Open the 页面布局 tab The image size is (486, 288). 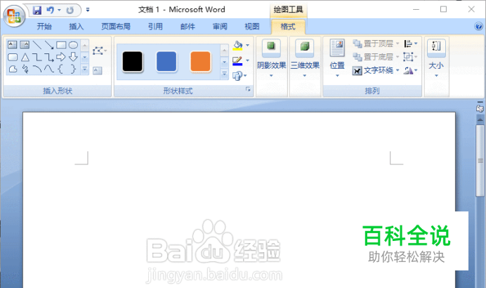point(116,27)
